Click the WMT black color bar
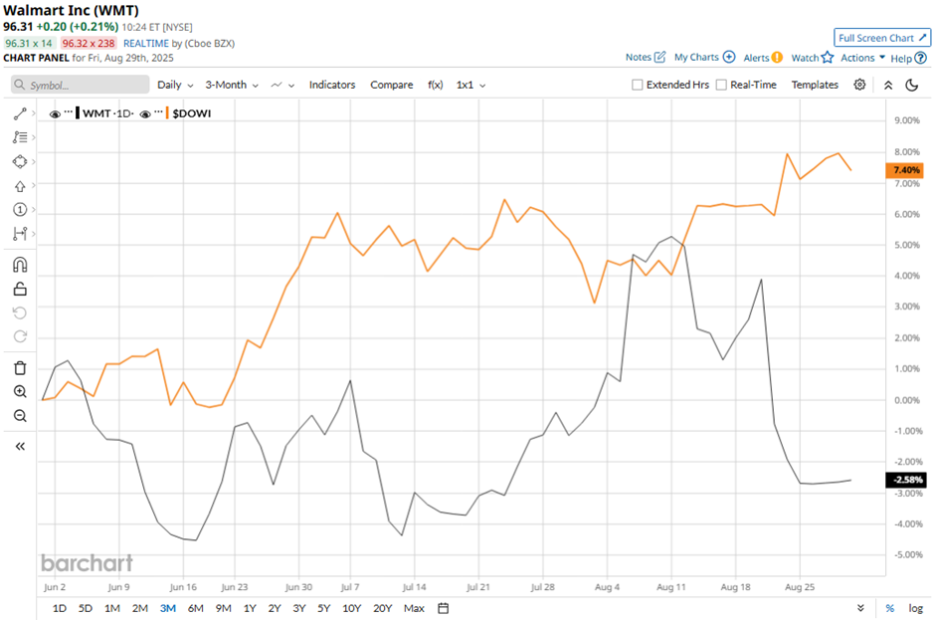The image size is (935, 620). click(x=78, y=112)
